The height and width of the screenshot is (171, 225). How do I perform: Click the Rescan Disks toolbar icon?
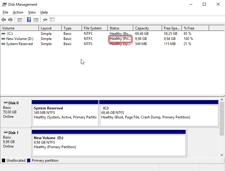pos(45,20)
